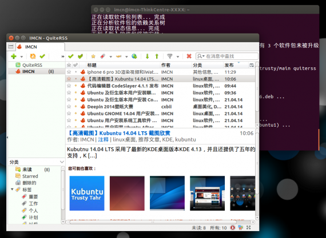Select the Starred category
This screenshot has height=238, width=326.
(x=27, y=176)
